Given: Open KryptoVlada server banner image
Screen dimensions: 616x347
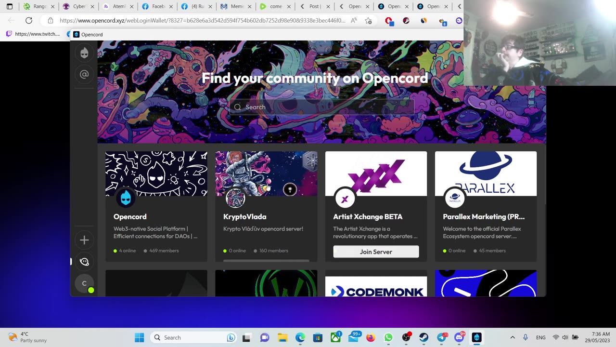Looking at the screenshot, I should click(x=266, y=173).
